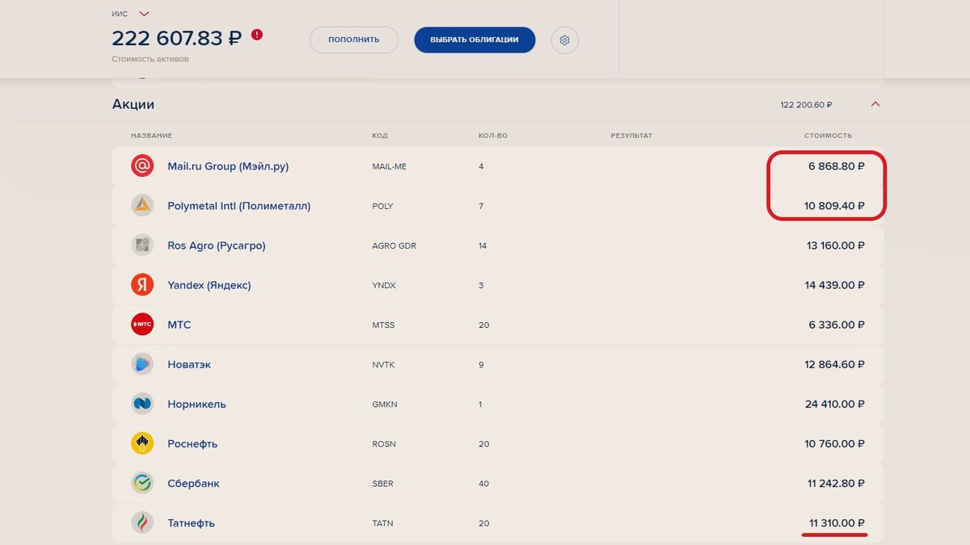
Task: Click the Норникель quantity 1
Action: [x=480, y=404]
